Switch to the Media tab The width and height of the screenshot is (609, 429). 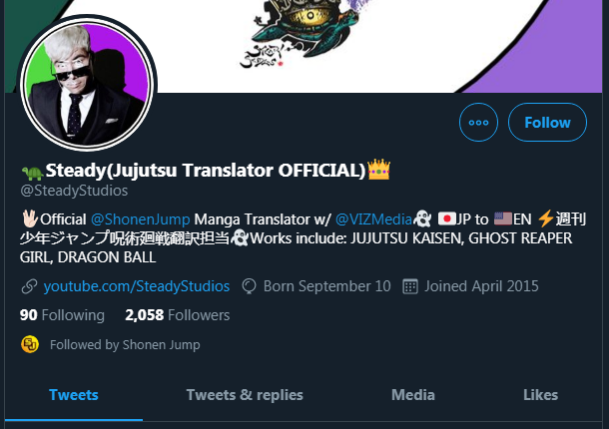pyautogui.click(x=413, y=395)
